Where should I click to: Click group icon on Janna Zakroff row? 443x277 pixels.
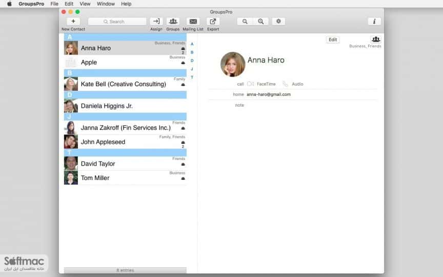183,128
